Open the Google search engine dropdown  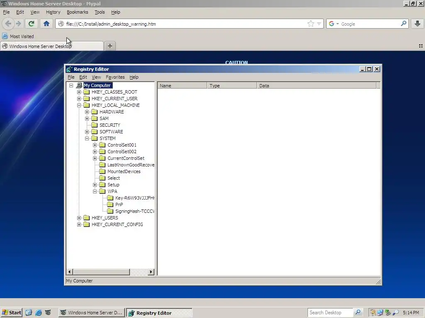click(337, 24)
